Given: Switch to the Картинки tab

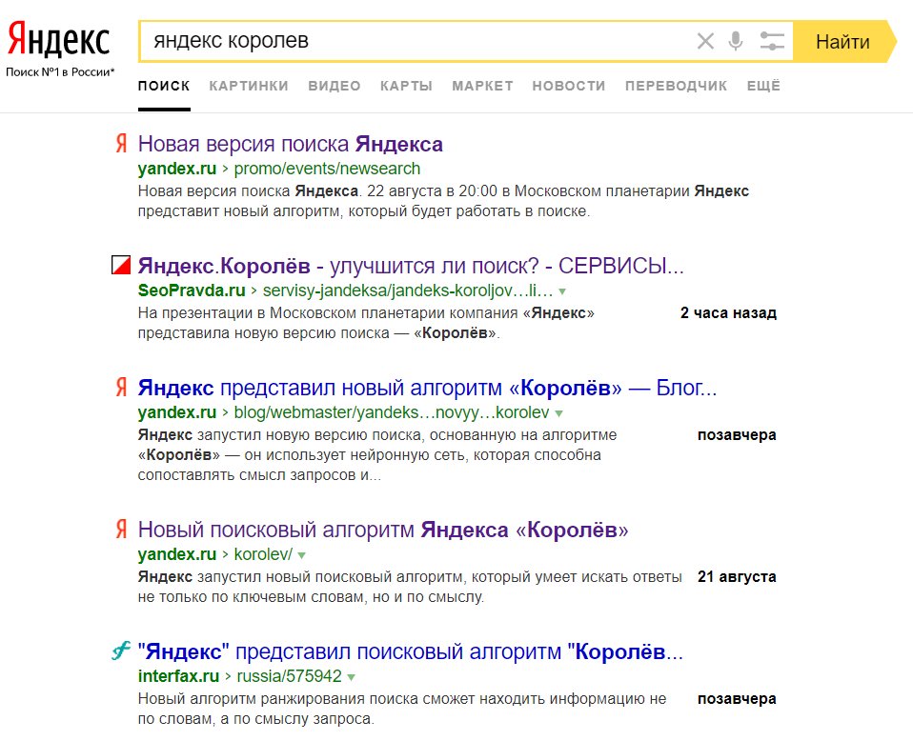Looking at the screenshot, I should pos(249,86).
